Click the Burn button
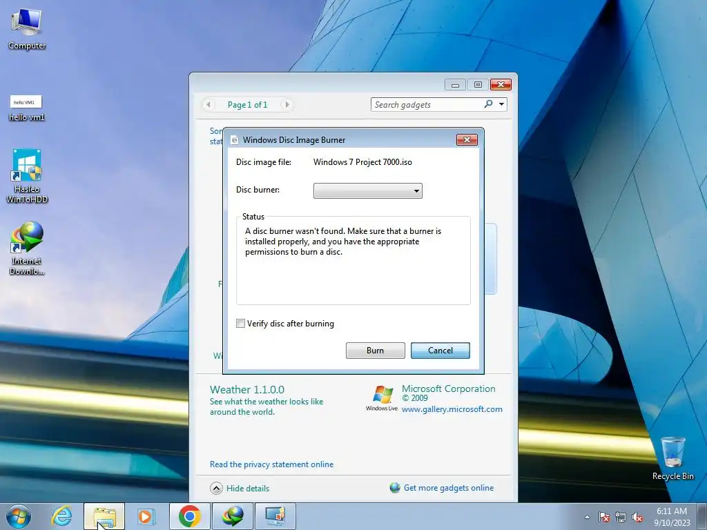 tap(375, 351)
